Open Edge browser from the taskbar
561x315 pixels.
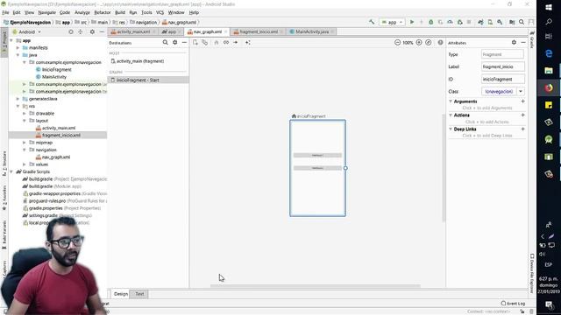click(x=549, y=53)
